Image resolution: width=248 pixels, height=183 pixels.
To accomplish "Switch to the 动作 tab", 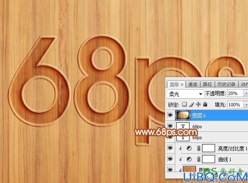I will pos(244,84).
